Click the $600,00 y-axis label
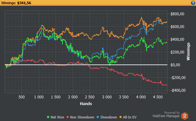Image resolution: width=196 pixels, height=121 pixels. (x=177, y=27)
